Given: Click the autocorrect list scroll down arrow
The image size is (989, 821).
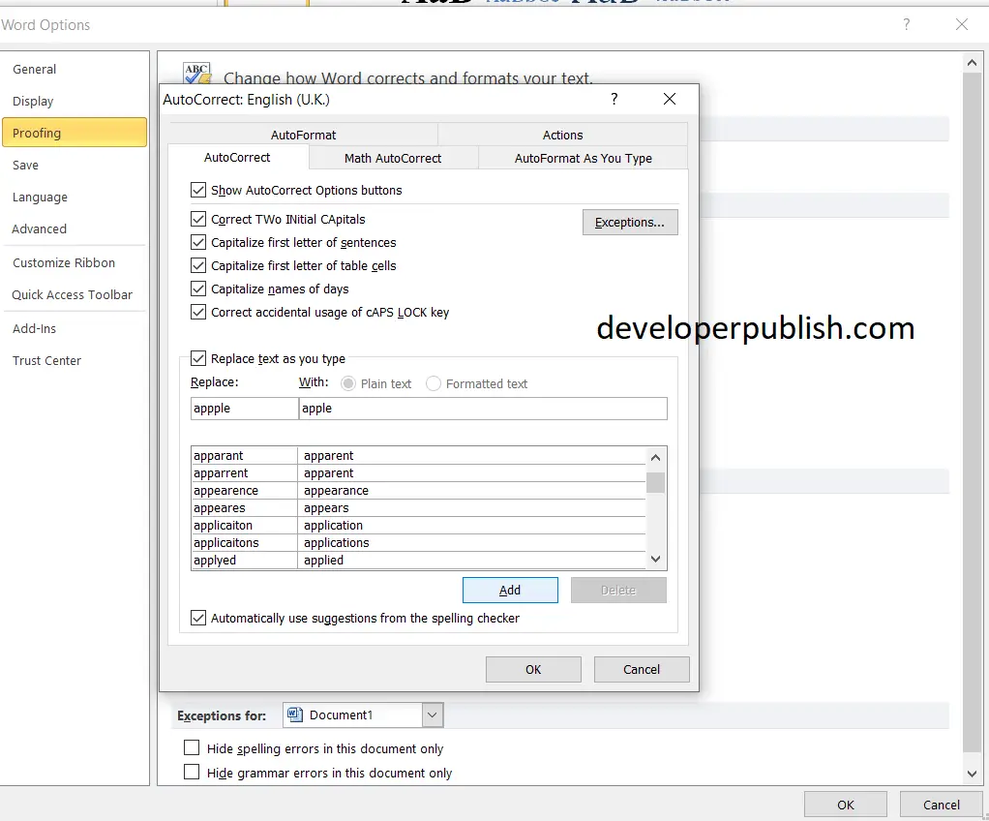Looking at the screenshot, I should [655, 560].
